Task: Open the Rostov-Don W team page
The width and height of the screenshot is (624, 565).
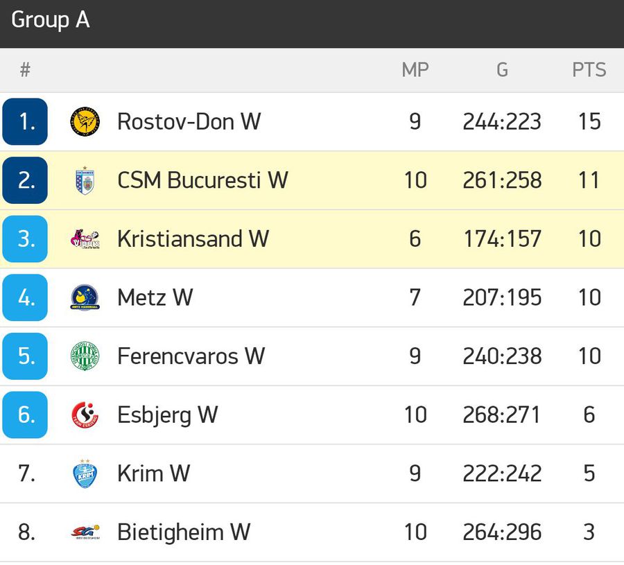Action: [189, 122]
